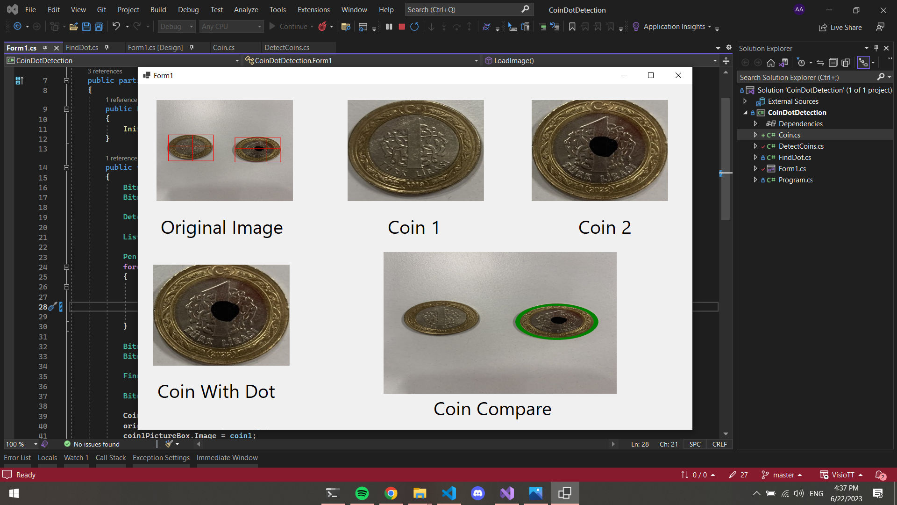Toggle auto-hide pin on Solution Explorer
The height and width of the screenshot is (505, 897).
(x=876, y=48)
